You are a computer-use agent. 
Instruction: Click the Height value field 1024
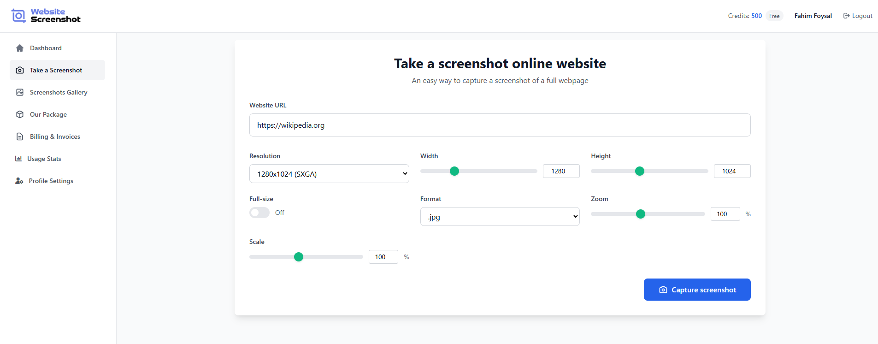tap(732, 171)
